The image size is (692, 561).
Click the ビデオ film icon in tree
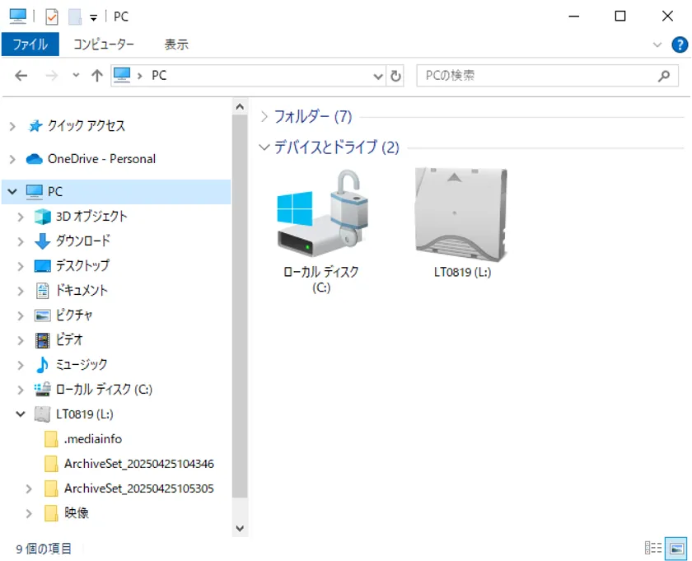click(42, 340)
